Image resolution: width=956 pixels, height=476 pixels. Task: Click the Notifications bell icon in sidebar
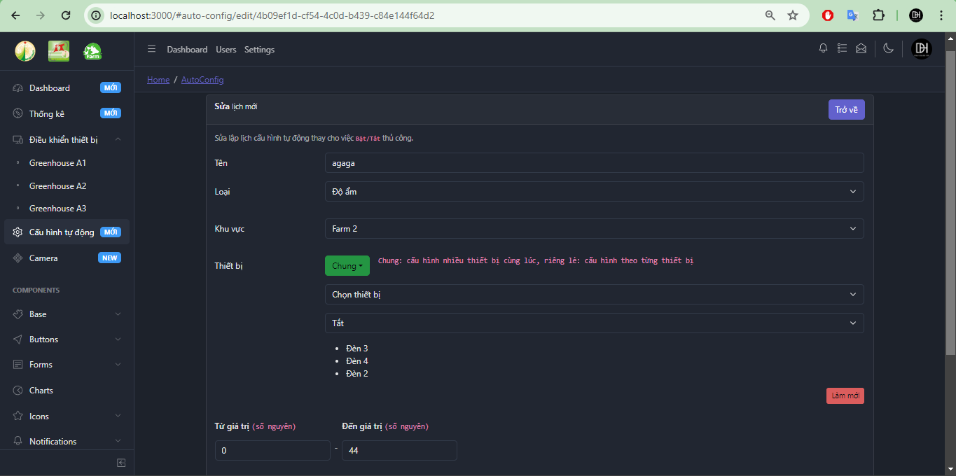point(18,441)
